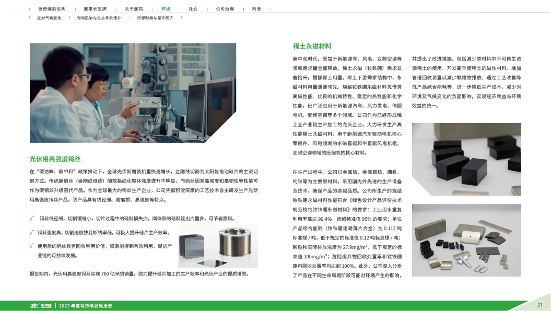Click the first green checkmark bullet icon

(32, 218)
